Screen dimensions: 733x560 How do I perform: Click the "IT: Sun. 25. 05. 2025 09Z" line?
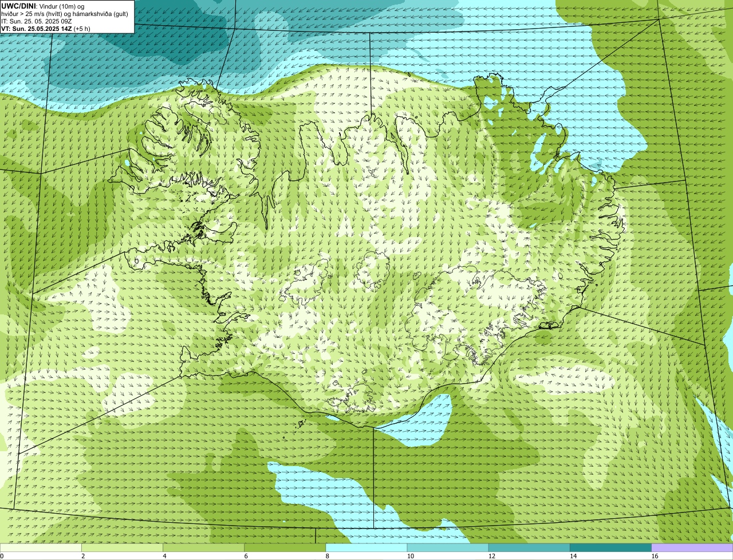pyautogui.click(x=37, y=21)
